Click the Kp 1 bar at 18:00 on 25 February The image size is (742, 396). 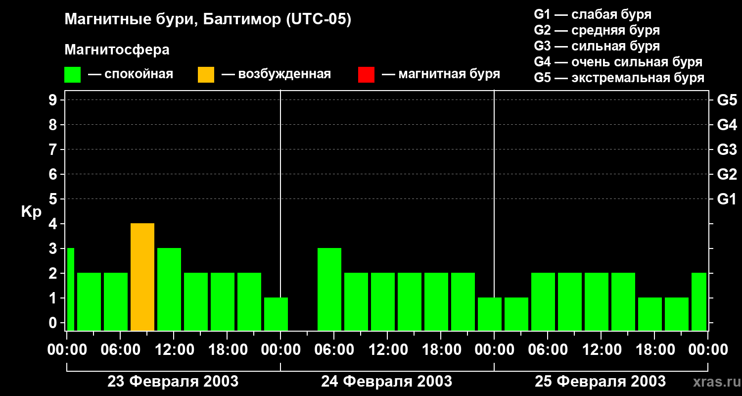pos(650,314)
